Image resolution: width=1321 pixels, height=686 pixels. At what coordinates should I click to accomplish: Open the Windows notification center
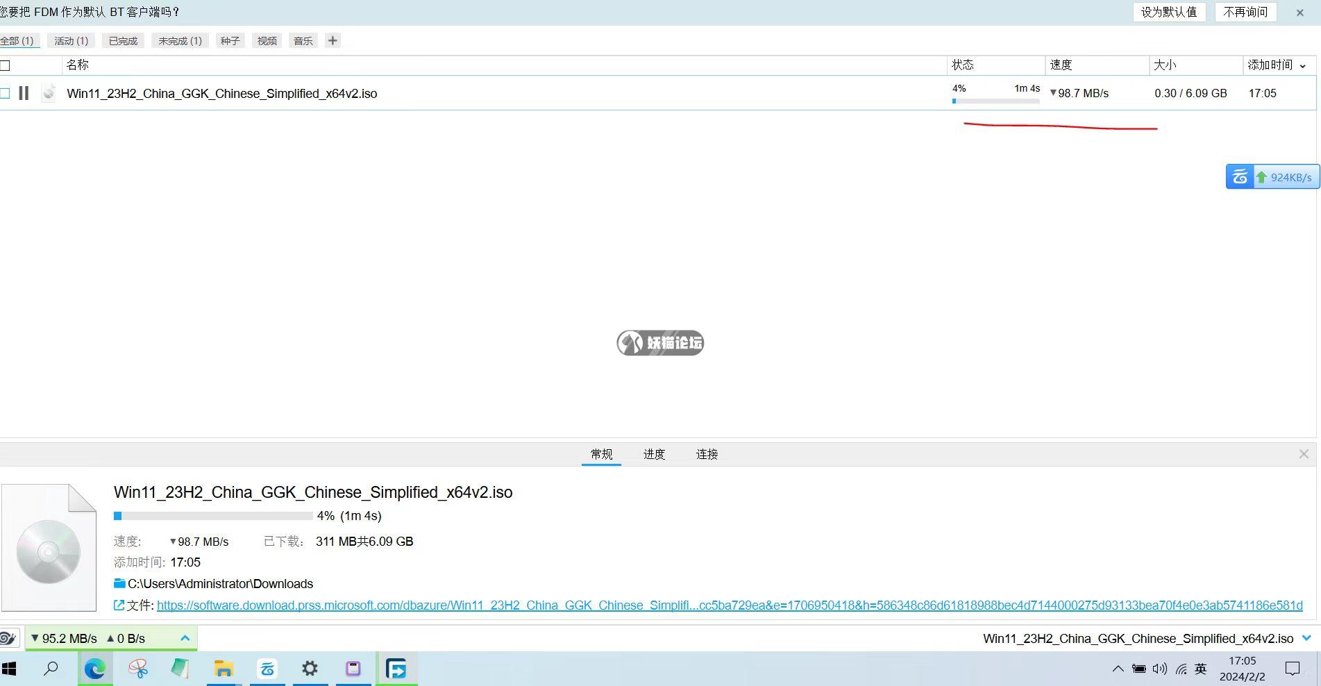[1293, 669]
